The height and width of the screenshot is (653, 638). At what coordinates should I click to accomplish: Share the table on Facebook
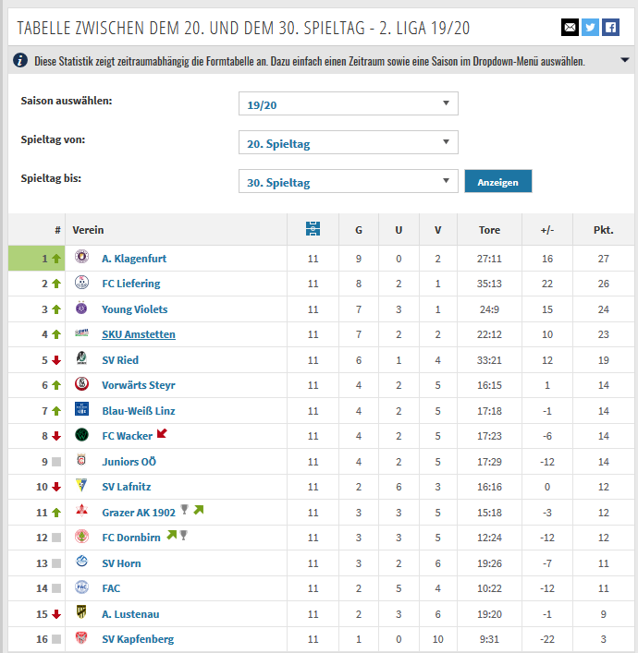[610, 28]
